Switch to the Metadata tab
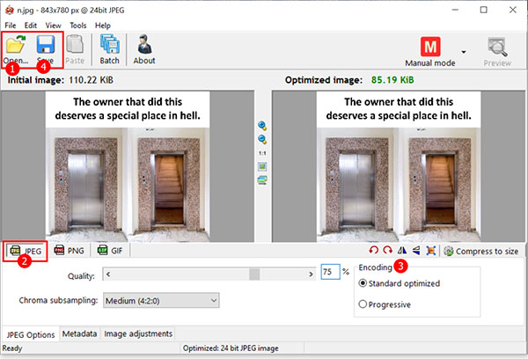This screenshot has height=359, width=528. point(80,334)
